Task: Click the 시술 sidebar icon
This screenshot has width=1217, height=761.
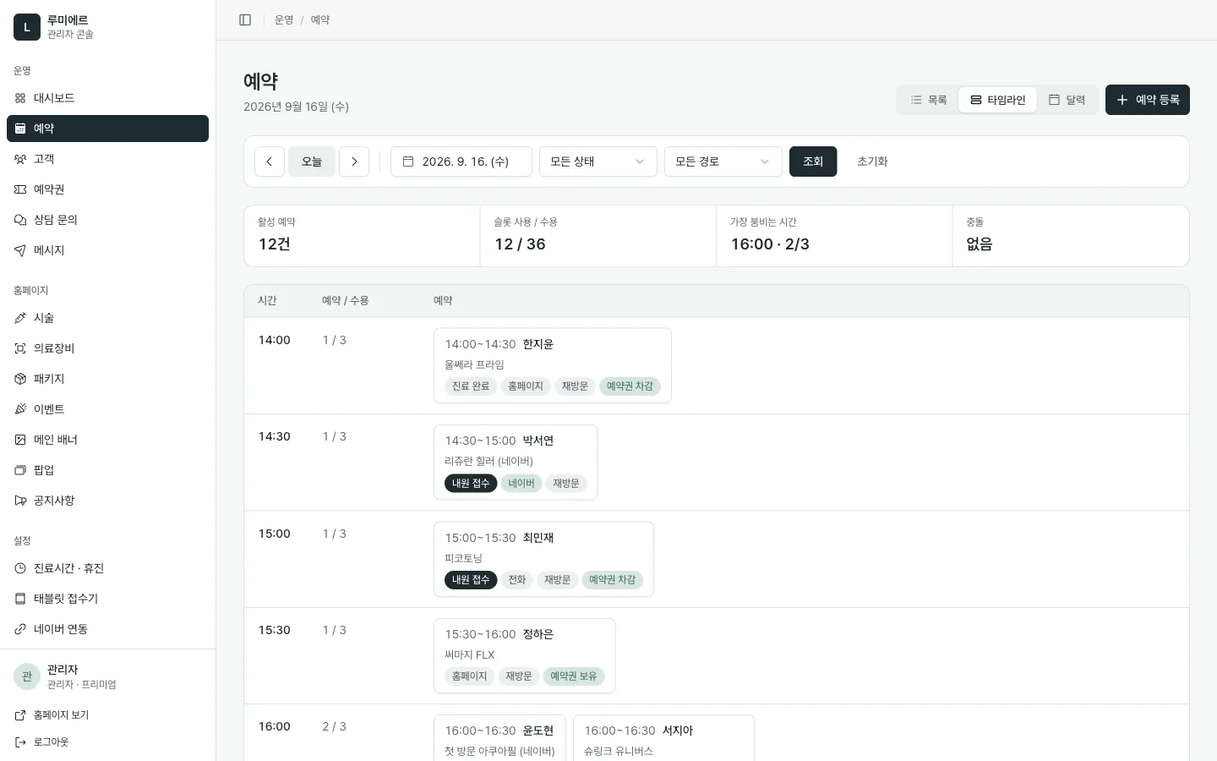Action: pyautogui.click(x=20, y=318)
